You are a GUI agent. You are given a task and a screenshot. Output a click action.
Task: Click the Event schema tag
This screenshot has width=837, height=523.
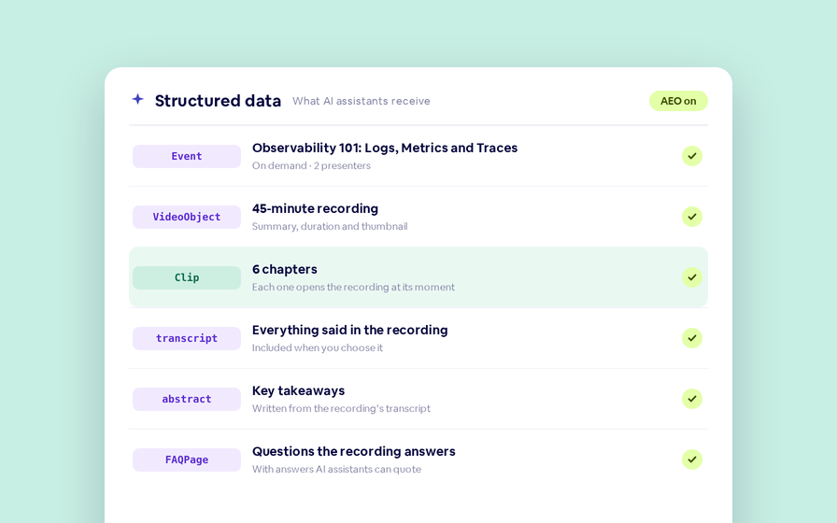(187, 156)
